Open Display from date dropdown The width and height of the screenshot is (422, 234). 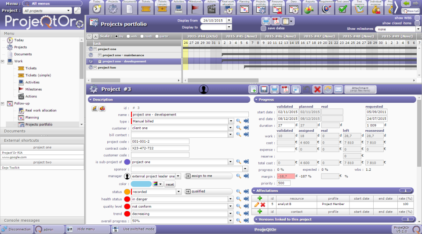point(229,21)
